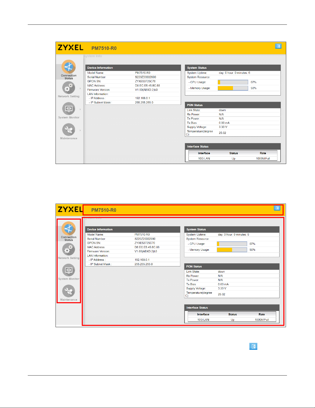Select serial number S220Z20032990 in second screenshot

tap(145, 239)
